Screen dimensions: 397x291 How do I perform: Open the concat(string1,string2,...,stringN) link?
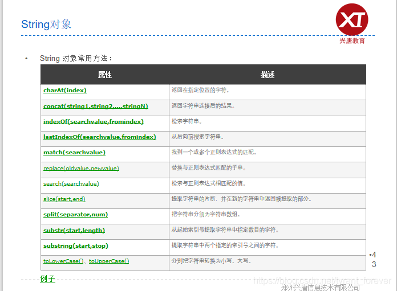(x=96, y=106)
